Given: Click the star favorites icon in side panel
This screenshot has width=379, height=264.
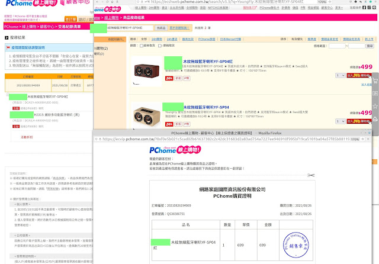Looking at the screenshot, I should (x=375, y=106).
